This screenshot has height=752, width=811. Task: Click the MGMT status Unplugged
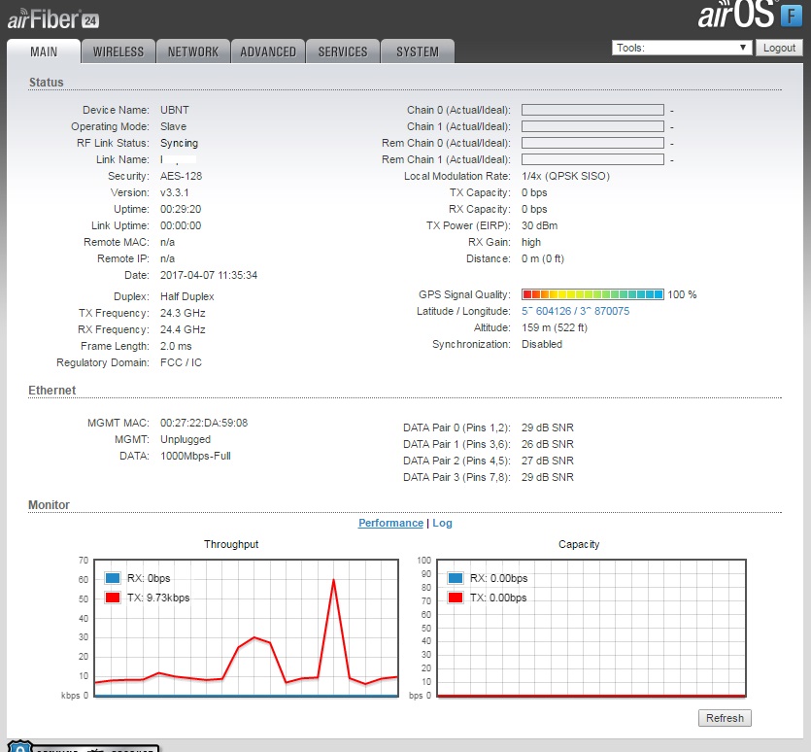[186, 439]
